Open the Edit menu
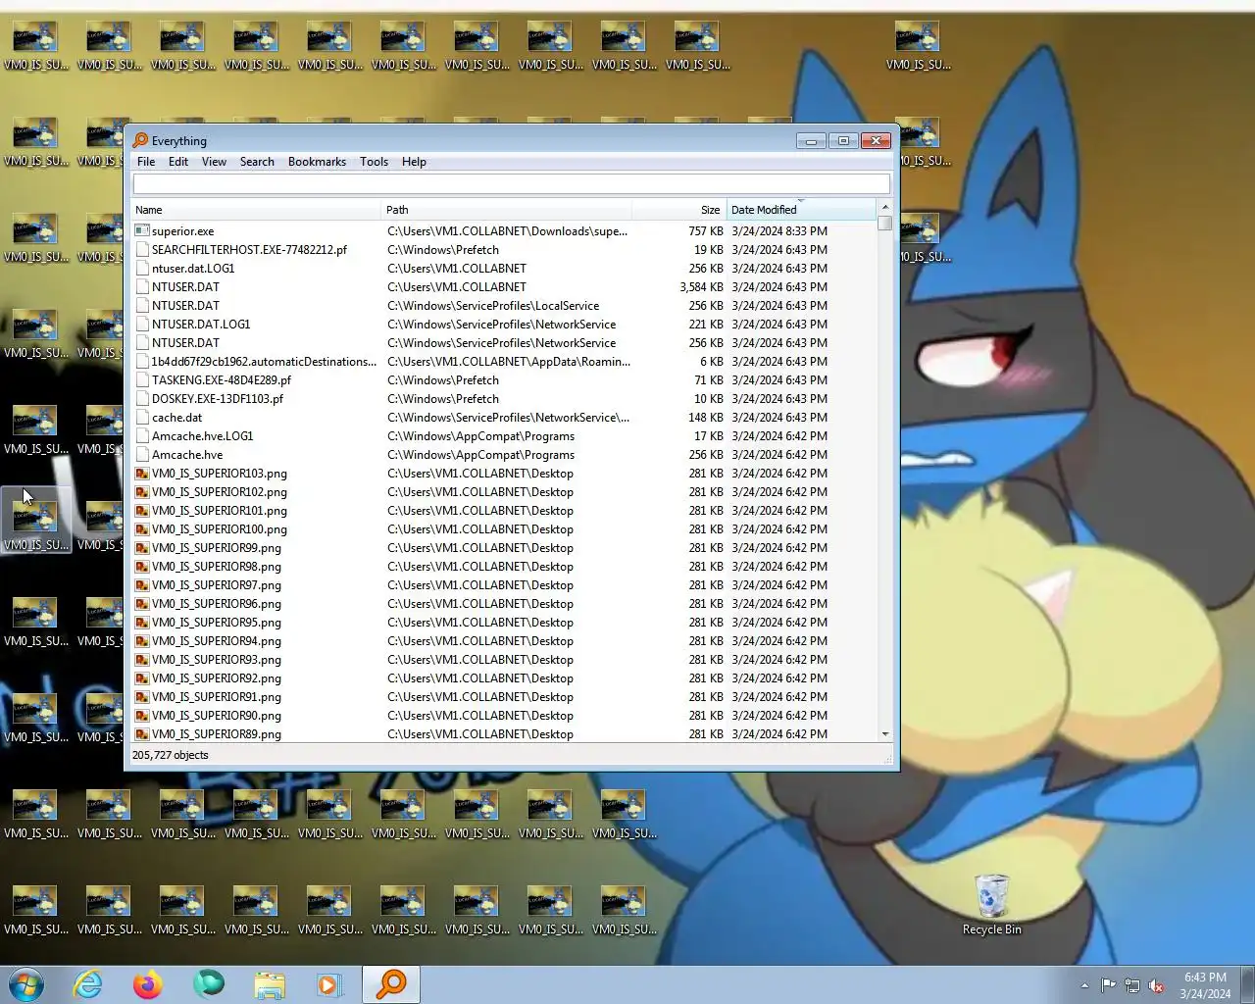Viewport: 1255px width, 1004px height. coord(178,162)
